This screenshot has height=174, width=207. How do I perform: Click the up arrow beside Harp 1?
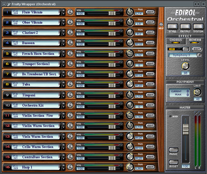tap(64, 165)
